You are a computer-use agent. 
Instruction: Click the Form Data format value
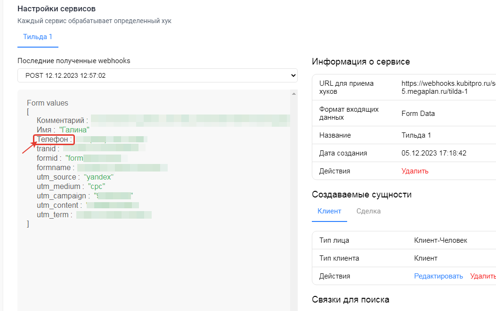tap(418, 114)
